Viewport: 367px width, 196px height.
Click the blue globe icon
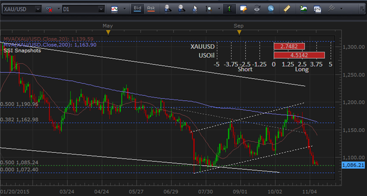tap(271, 9)
